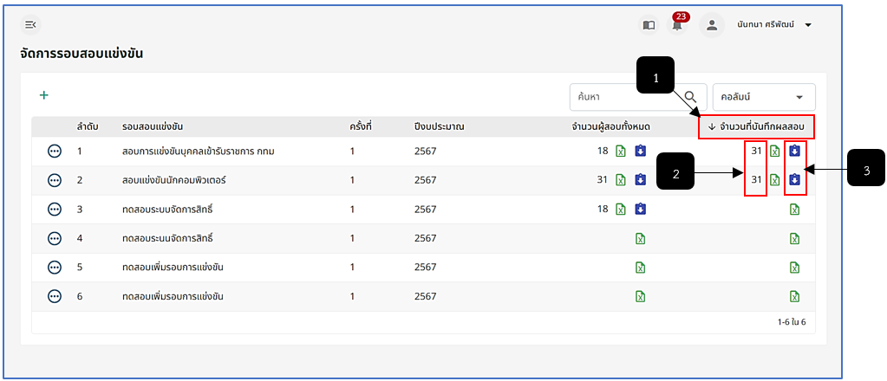Click the search magnifier icon
The width and height of the screenshot is (887, 381).
[x=691, y=97]
